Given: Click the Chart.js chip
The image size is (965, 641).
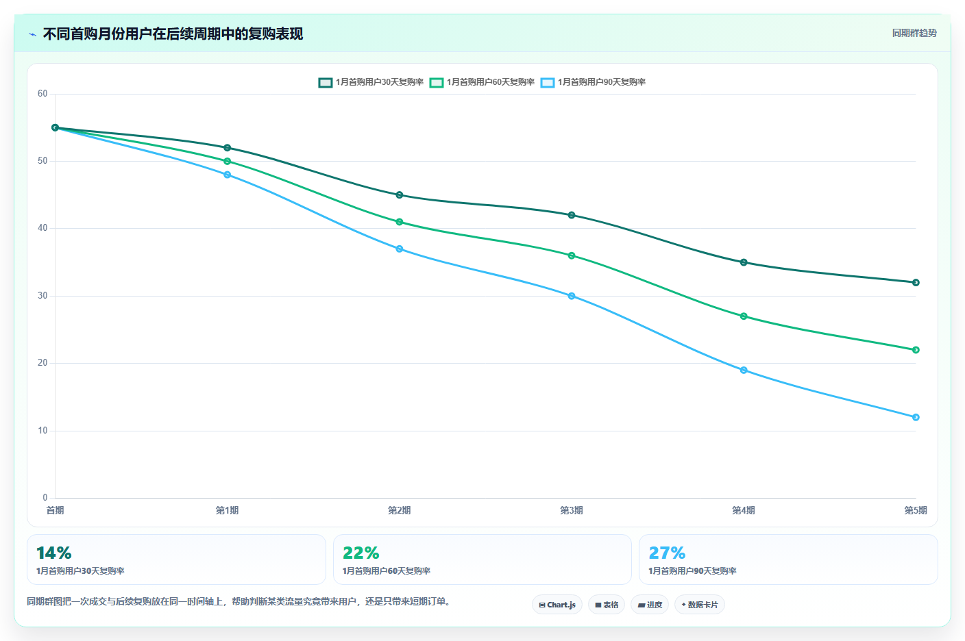Looking at the screenshot, I should [557, 605].
